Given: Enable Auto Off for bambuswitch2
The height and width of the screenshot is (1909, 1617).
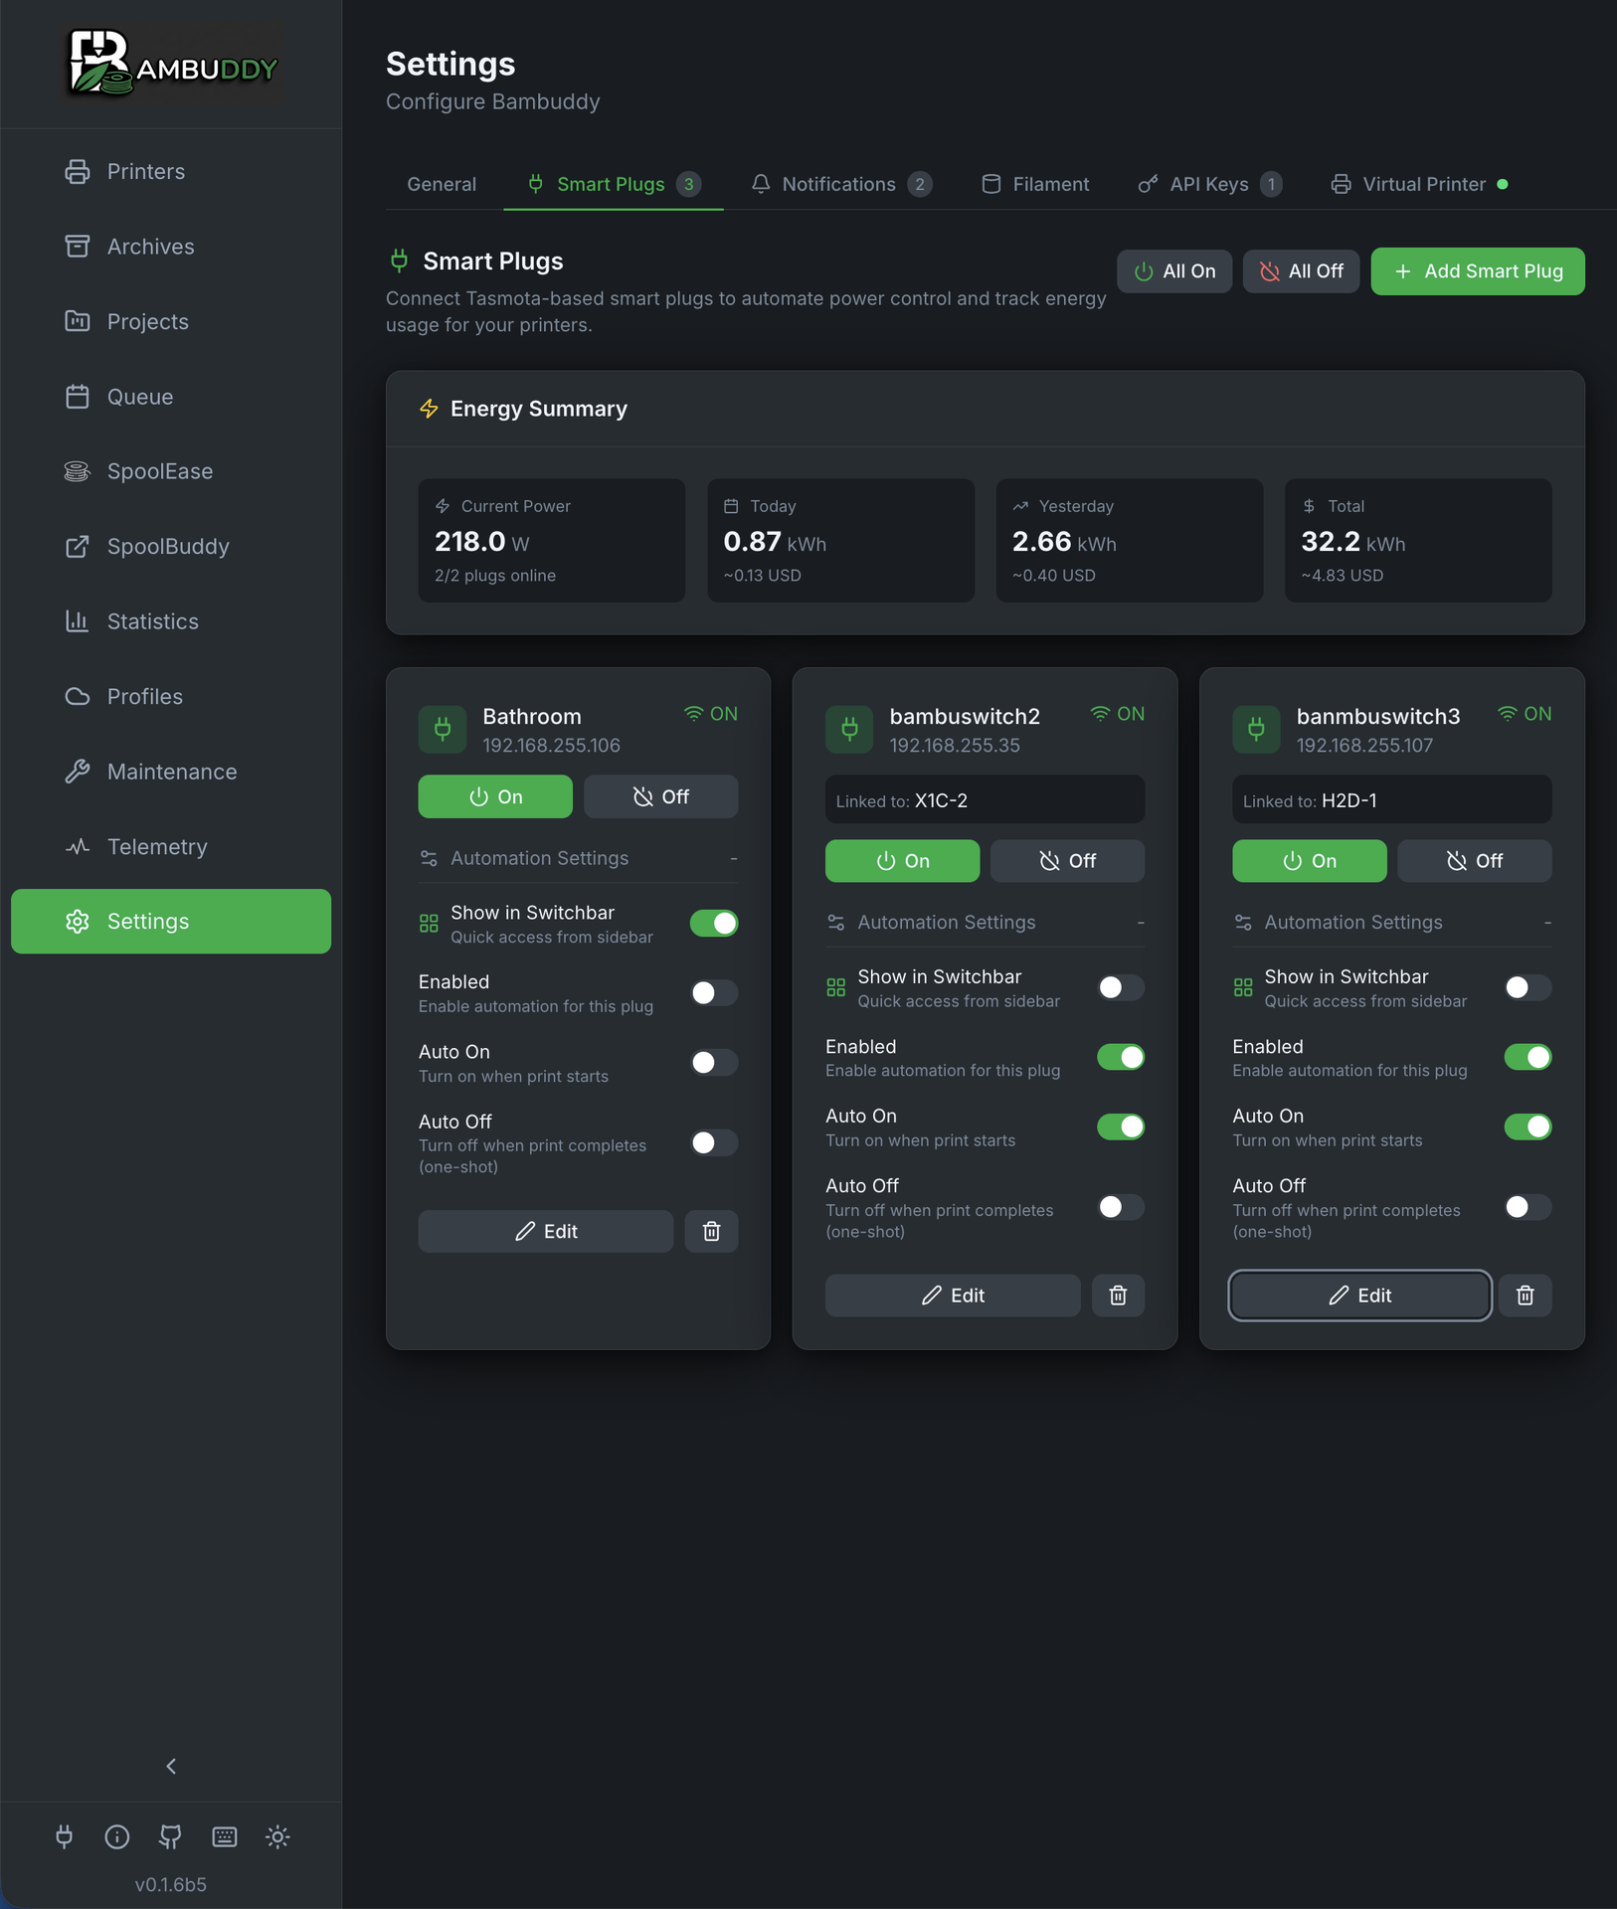Looking at the screenshot, I should [x=1120, y=1207].
